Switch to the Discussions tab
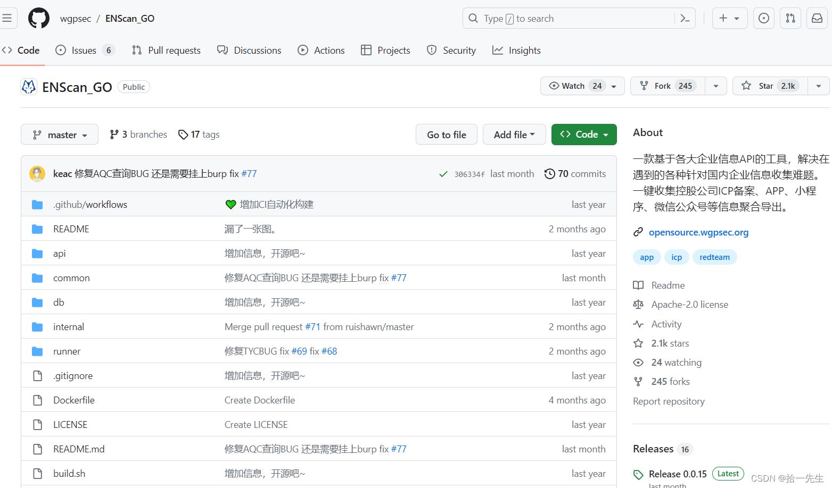832x488 pixels. 249,51
